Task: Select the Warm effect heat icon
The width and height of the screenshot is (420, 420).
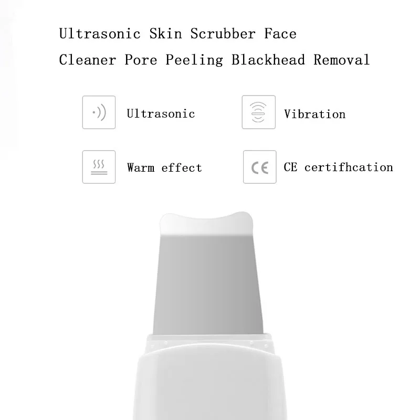Action: tap(99, 167)
